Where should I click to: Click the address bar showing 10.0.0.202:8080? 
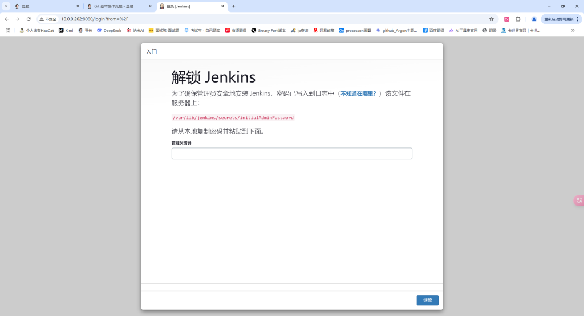pyautogui.click(x=228, y=19)
